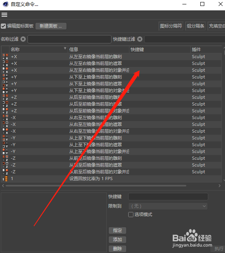This screenshot has height=253, width=225.
Task: Select the +X icon for 从左至右镜像当前层的对象 row
Action: (5, 70)
